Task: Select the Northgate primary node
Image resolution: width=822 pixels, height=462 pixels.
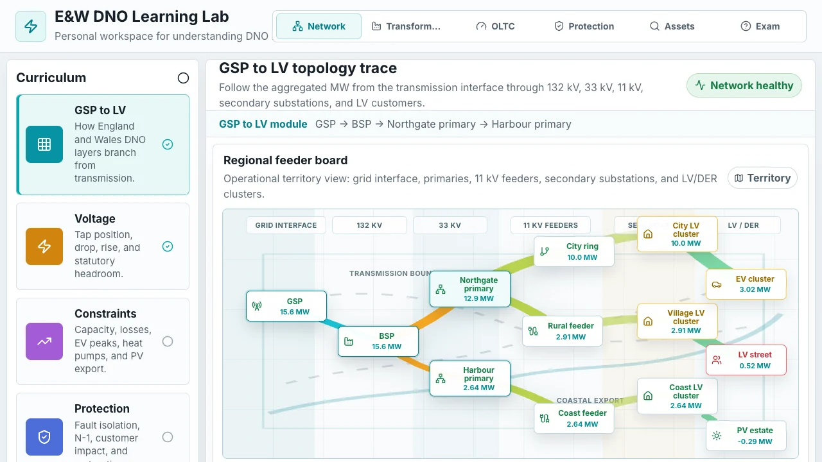Action: point(470,289)
